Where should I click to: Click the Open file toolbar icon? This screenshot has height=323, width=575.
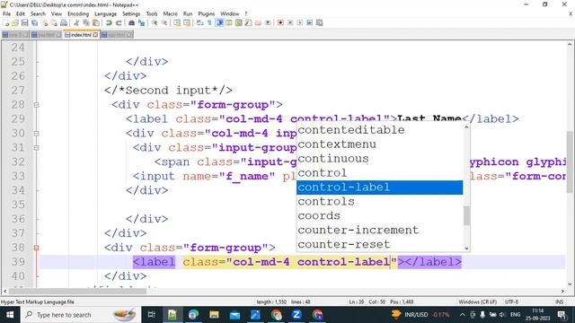(15, 22)
